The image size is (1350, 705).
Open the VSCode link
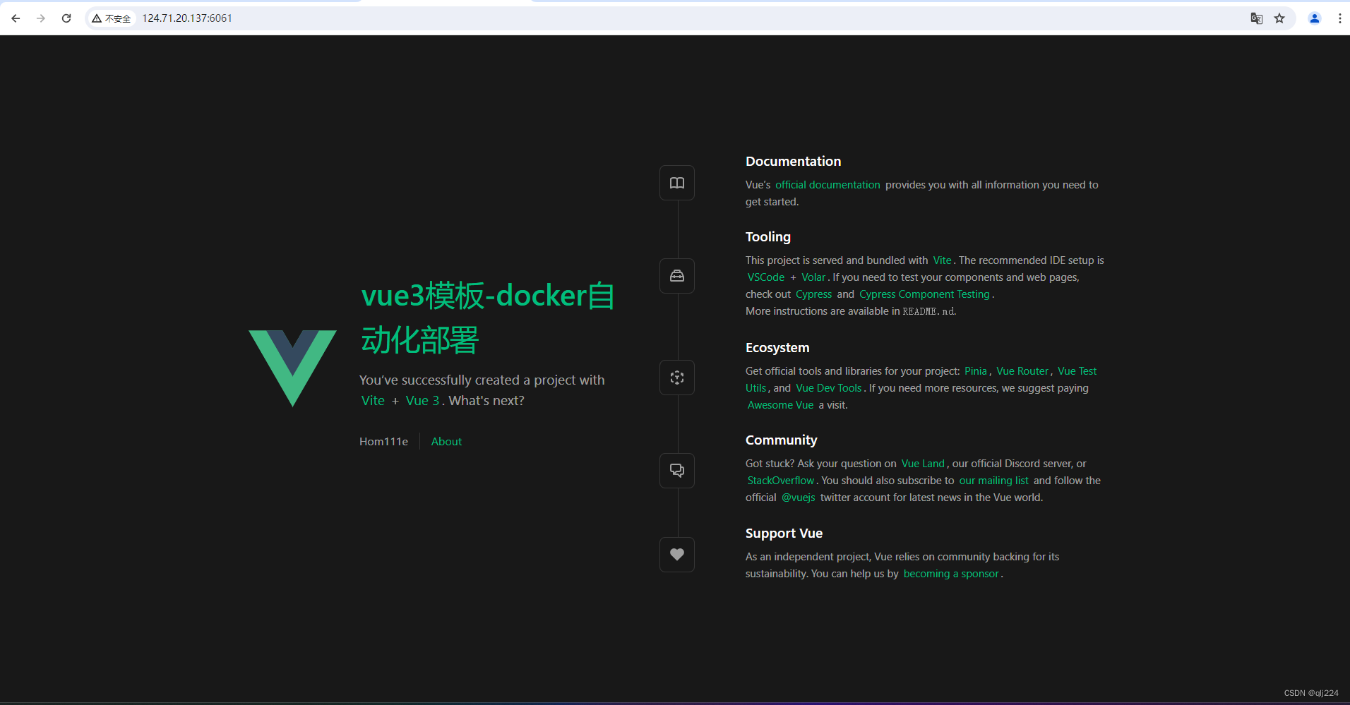point(766,277)
